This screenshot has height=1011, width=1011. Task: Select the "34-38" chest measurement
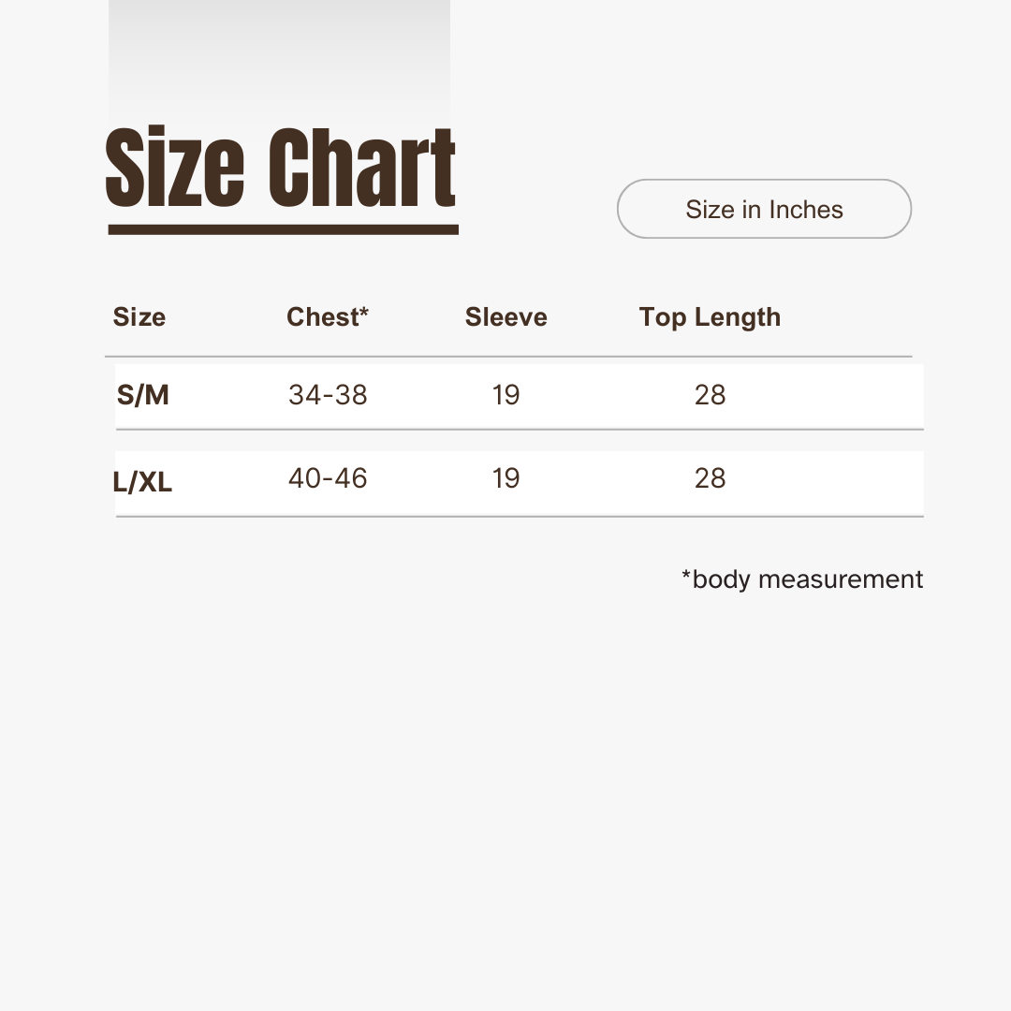328,395
